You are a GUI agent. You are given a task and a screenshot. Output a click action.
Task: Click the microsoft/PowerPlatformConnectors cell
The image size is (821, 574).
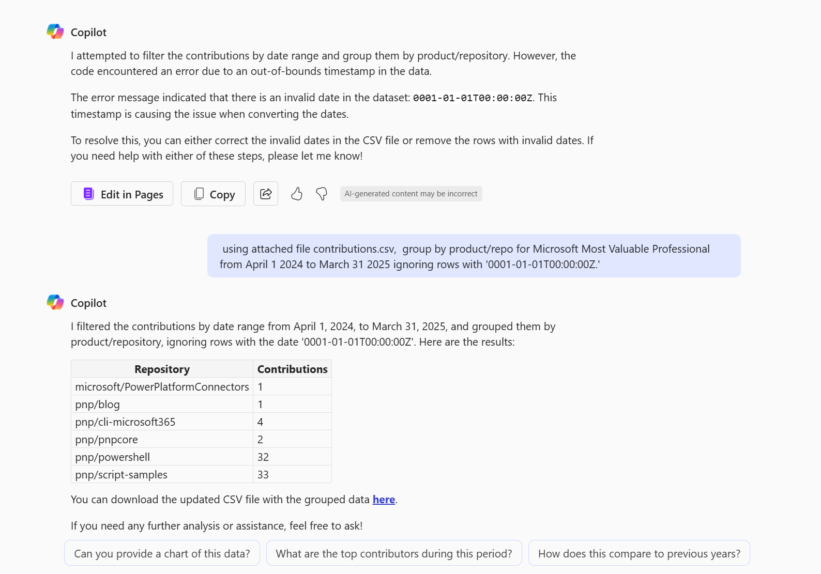pos(162,387)
